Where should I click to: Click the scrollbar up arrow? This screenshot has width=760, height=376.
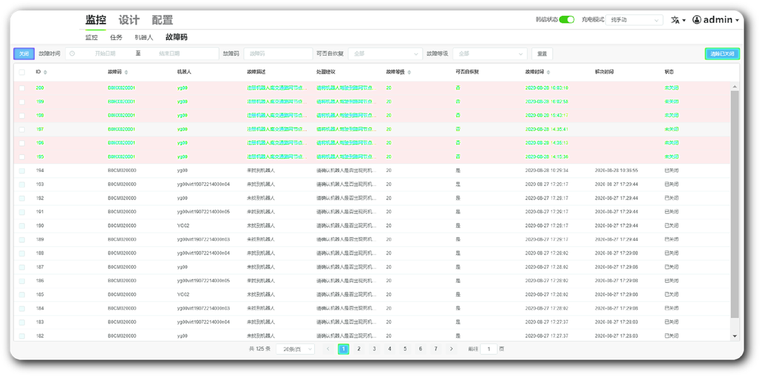735,86
